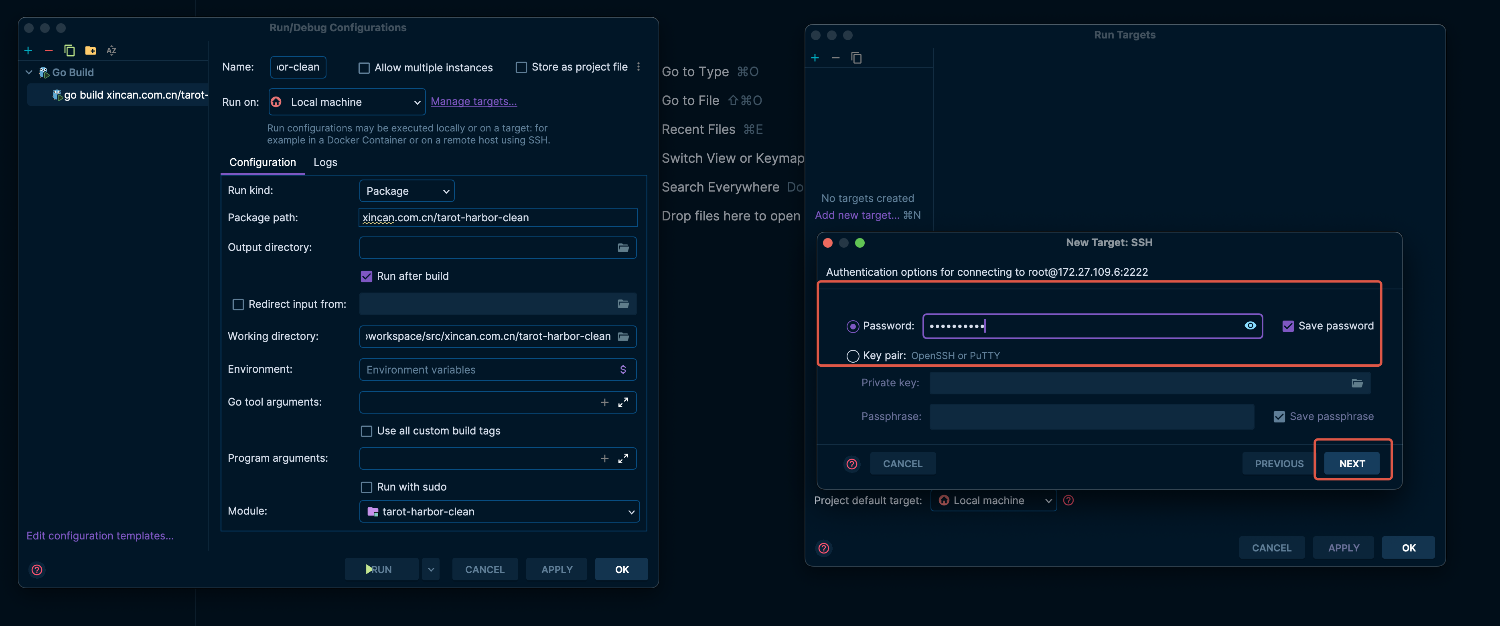Copy the selected run configuration
Screen dimensions: 1500x626
click(69, 50)
